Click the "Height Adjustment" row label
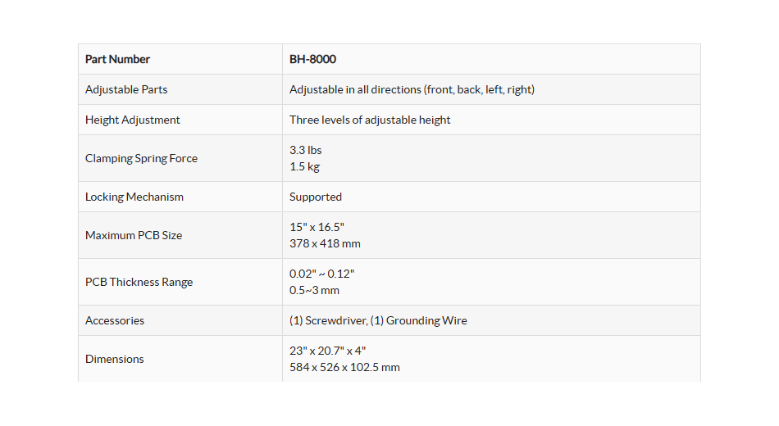 pyautogui.click(x=132, y=120)
